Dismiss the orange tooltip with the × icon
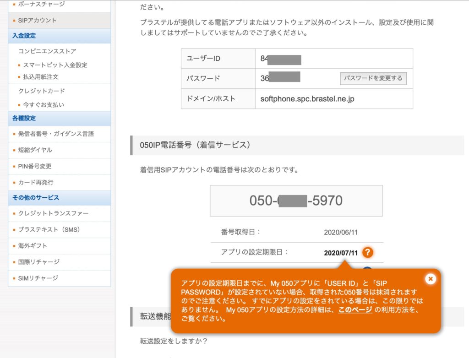The height and width of the screenshot is (358, 469). pyautogui.click(x=430, y=278)
